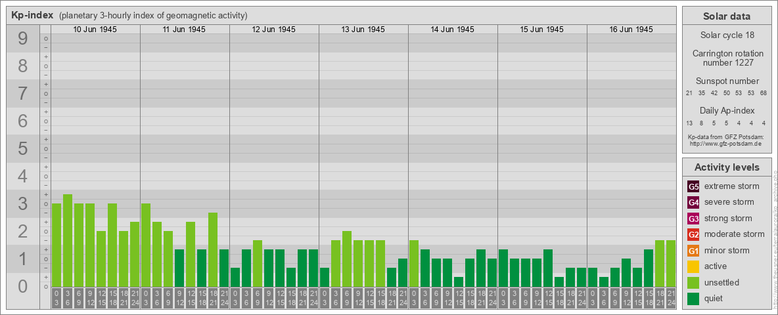
Task: Click sunspot number value 35
Action: pyautogui.click(x=702, y=93)
